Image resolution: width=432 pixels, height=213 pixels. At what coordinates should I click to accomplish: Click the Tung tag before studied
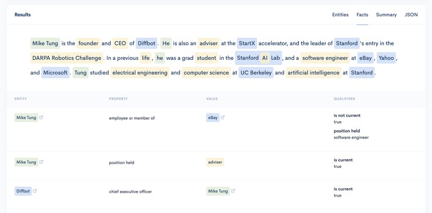[80, 73]
